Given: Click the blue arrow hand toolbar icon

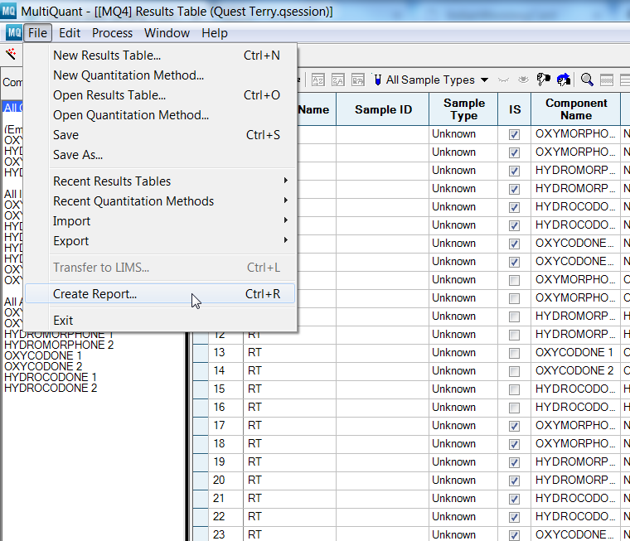Looking at the screenshot, I should (x=564, y=80).
